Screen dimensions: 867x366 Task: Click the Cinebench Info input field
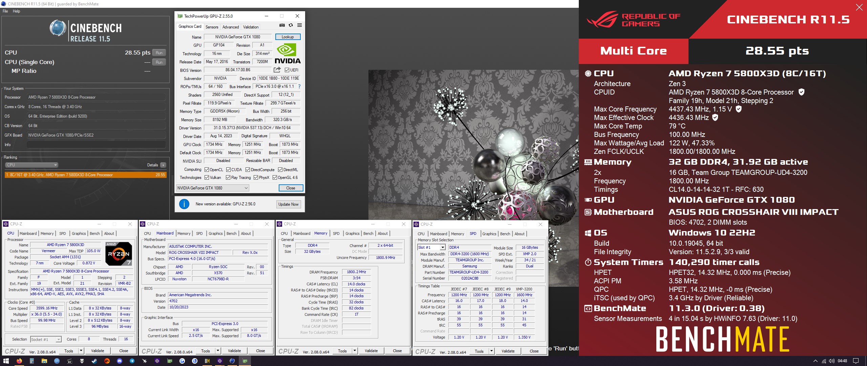pyautogui.click(x=96, y=145)
